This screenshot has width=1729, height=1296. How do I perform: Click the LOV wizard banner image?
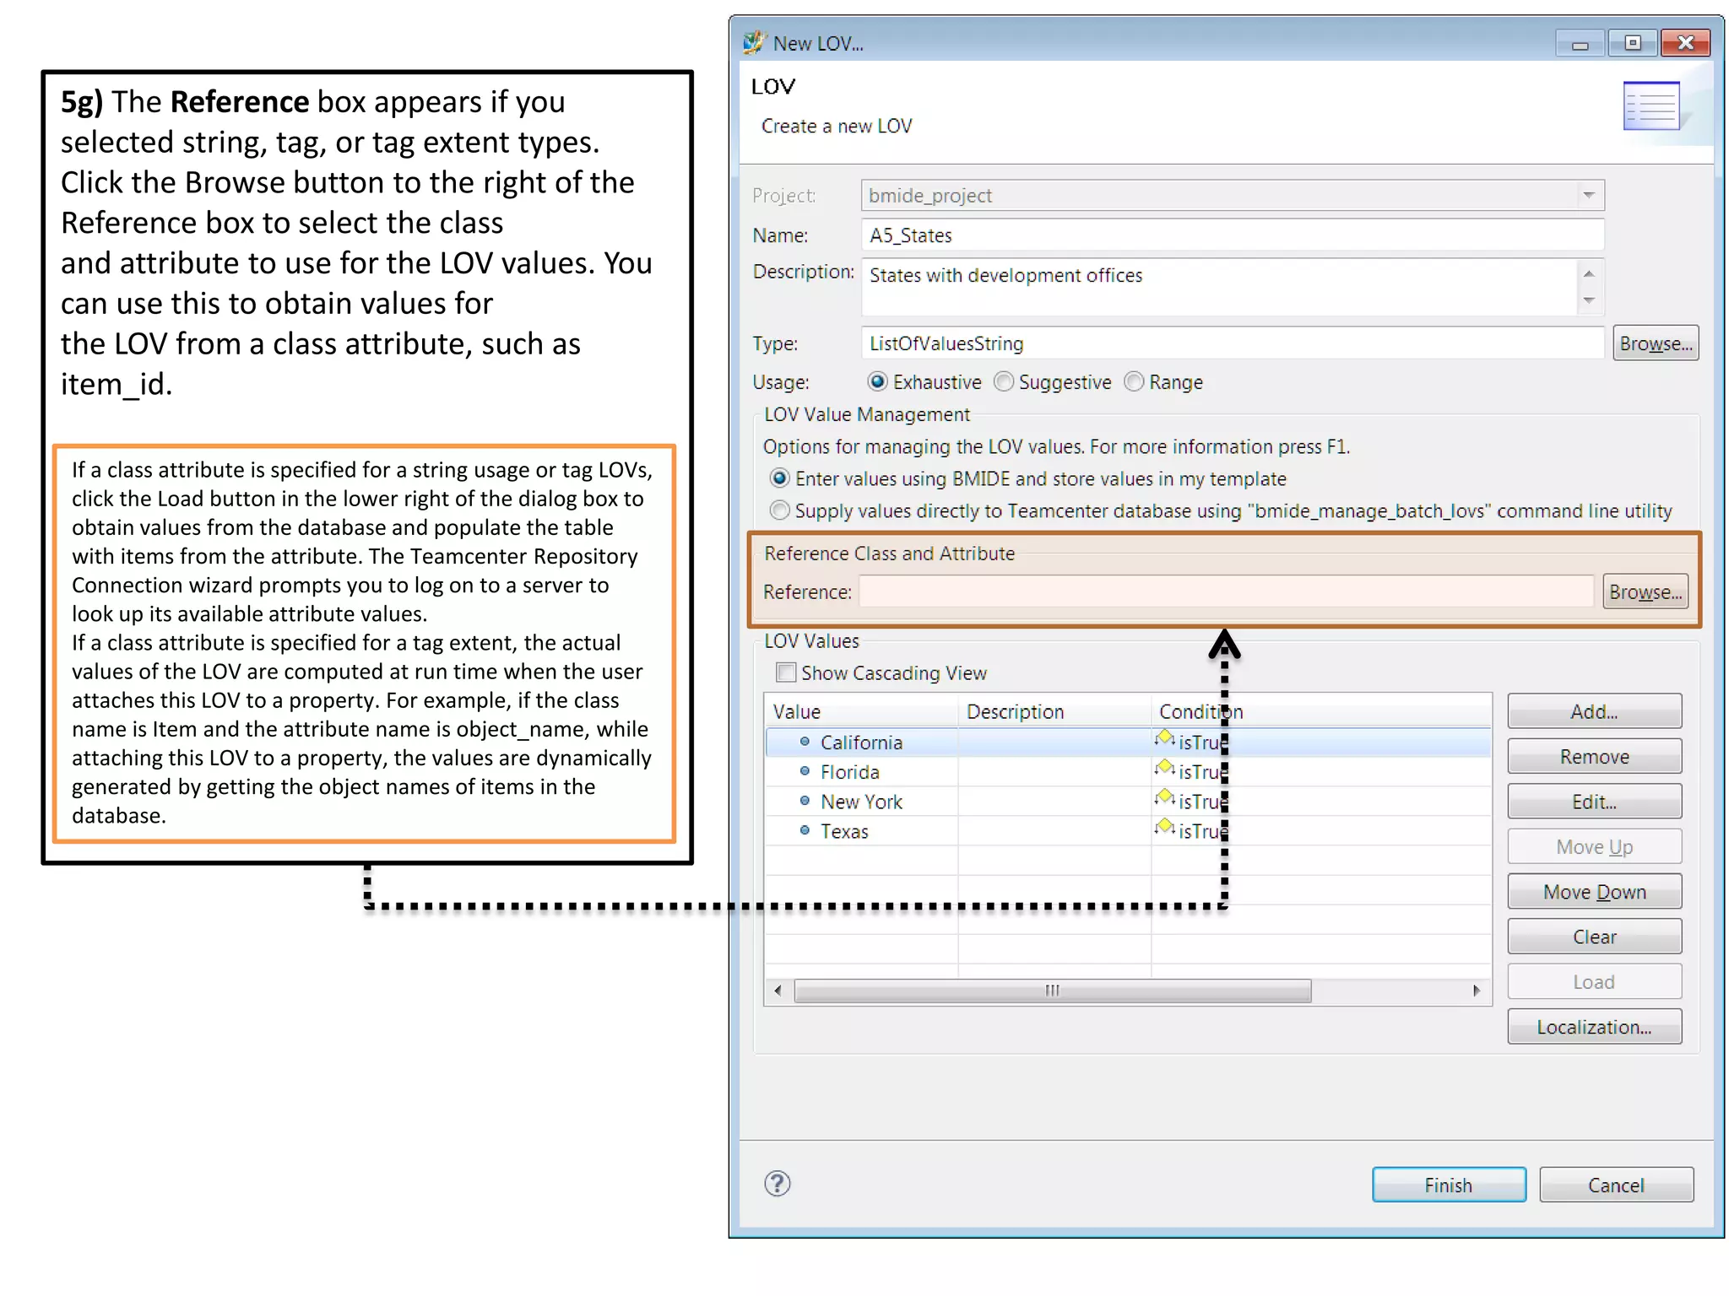pos(1650,106)
